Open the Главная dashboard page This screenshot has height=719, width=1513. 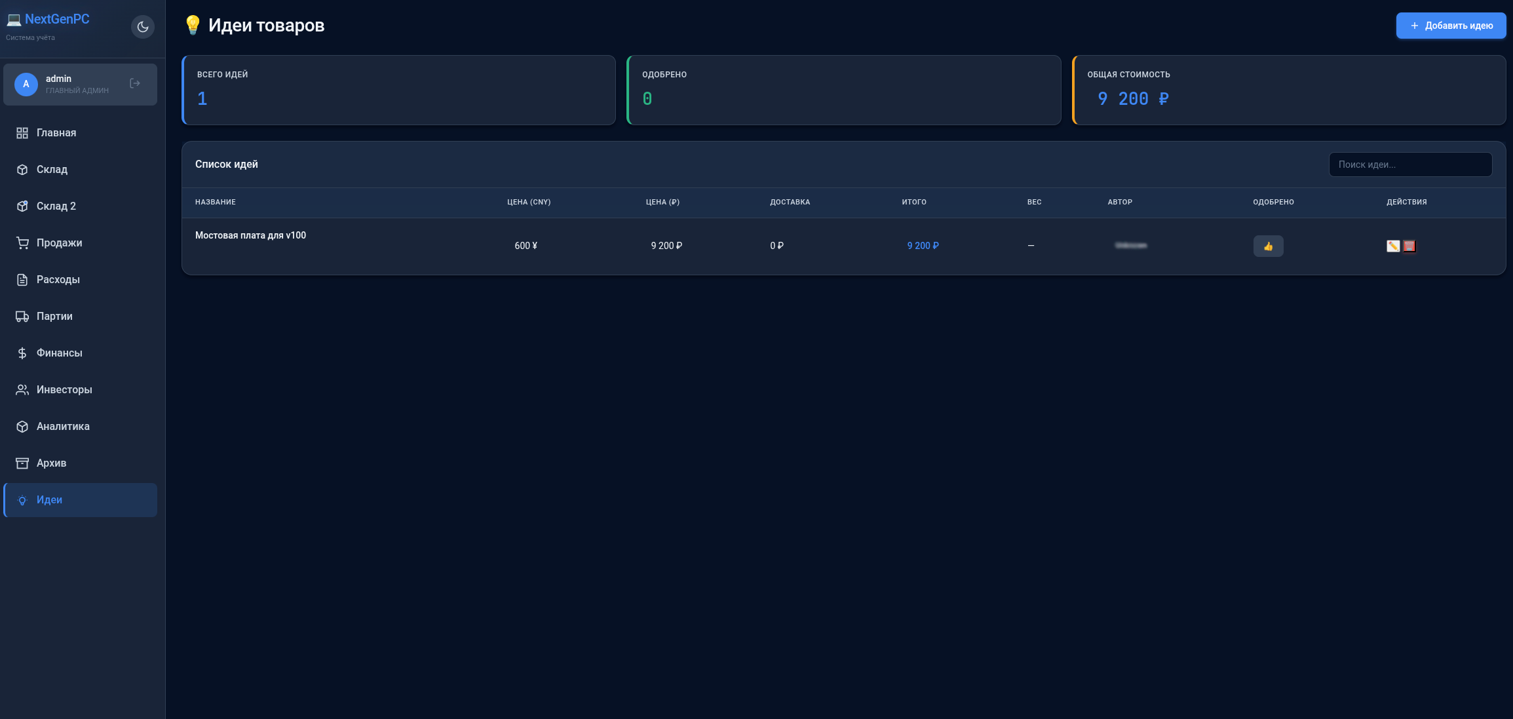point(80,133)
